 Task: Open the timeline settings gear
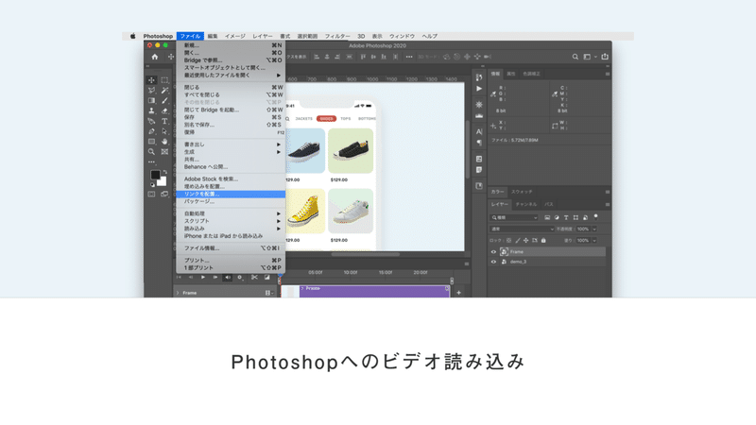point(240,277)
